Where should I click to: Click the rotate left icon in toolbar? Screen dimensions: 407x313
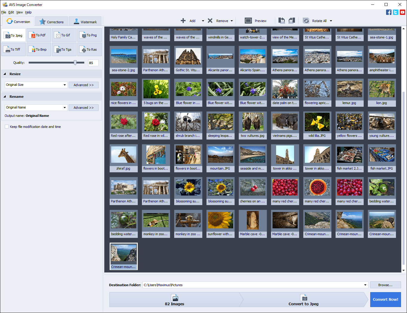281,21
